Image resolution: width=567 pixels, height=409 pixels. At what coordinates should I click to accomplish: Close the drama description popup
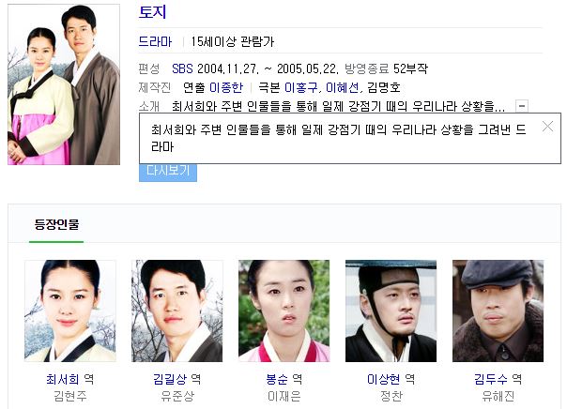(547, 127)
